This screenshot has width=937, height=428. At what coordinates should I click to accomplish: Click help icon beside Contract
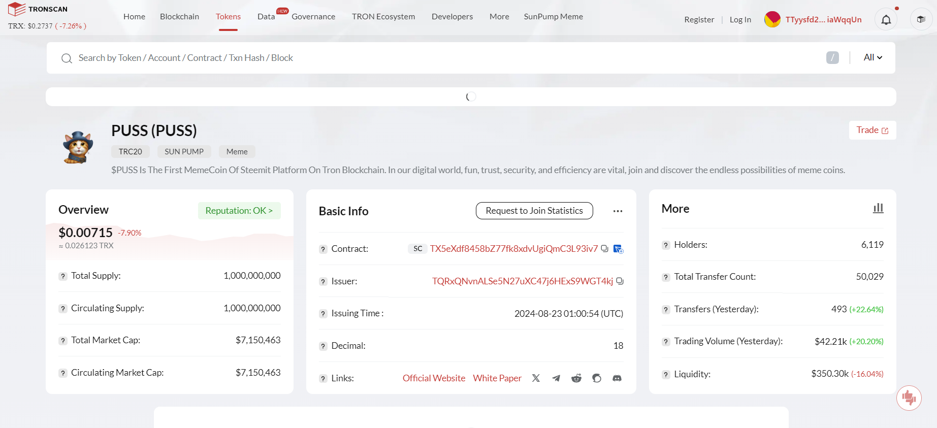click(323, 249)
